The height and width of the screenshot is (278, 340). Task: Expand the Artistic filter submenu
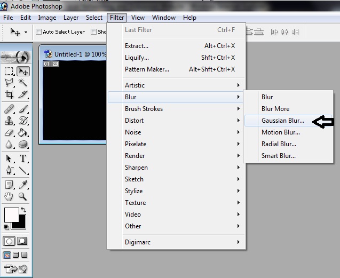177,85
